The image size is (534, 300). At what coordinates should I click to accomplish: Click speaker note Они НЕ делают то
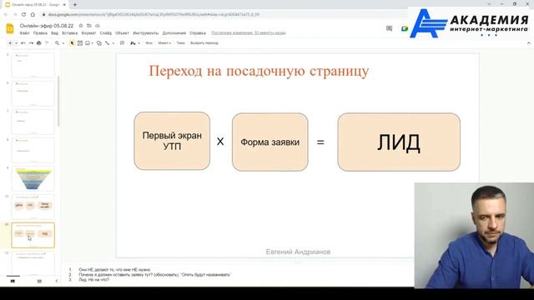(114, 269)
